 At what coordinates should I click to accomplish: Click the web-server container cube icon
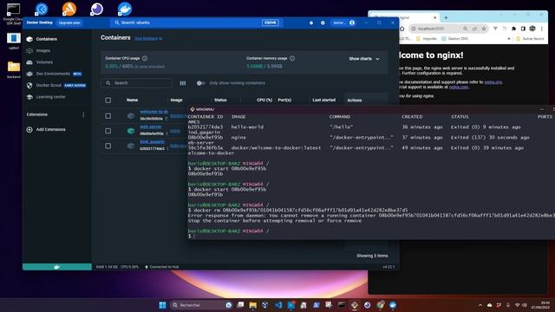(131, 131)
